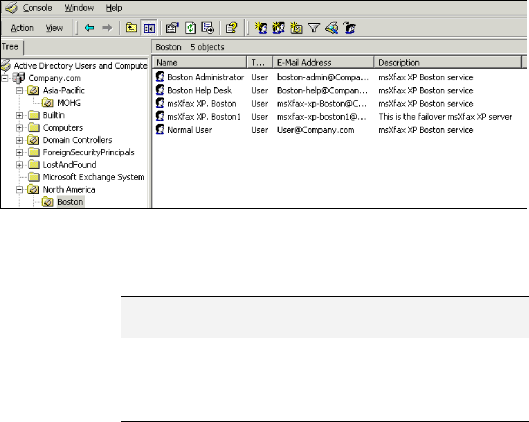Click the Boston-help email address cell
The width and height of the screenshot is (529, 422).
click(x=322, y=91)
